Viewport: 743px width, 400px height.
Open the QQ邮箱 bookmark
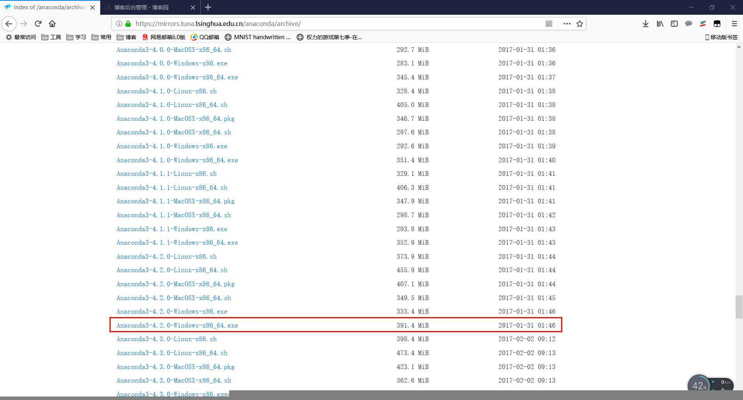(x=205, y=37)
